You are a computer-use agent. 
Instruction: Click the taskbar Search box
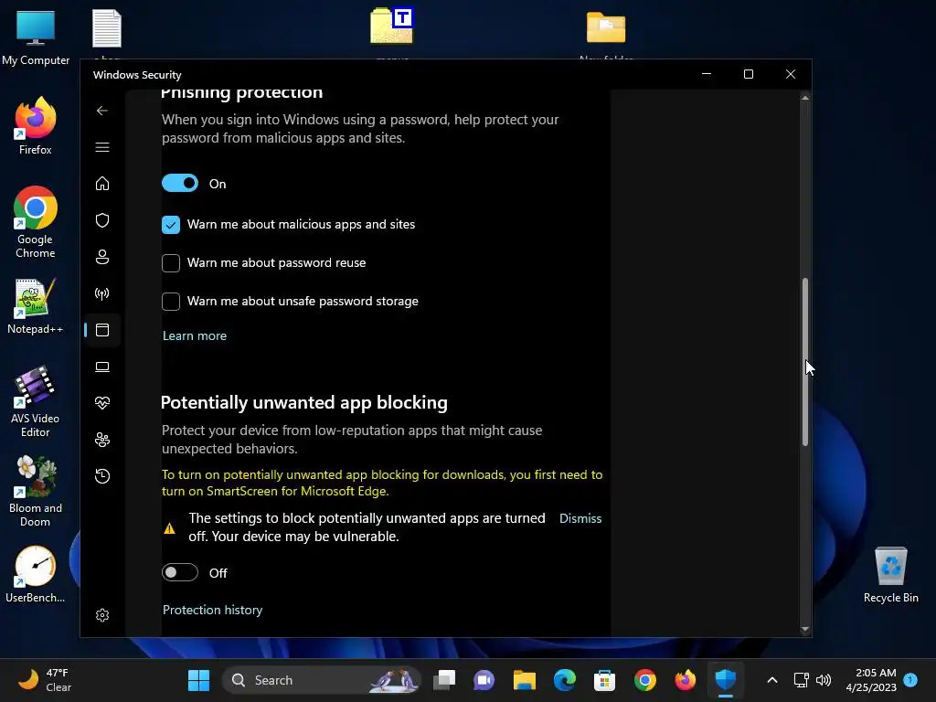click(x=322, y=680)
